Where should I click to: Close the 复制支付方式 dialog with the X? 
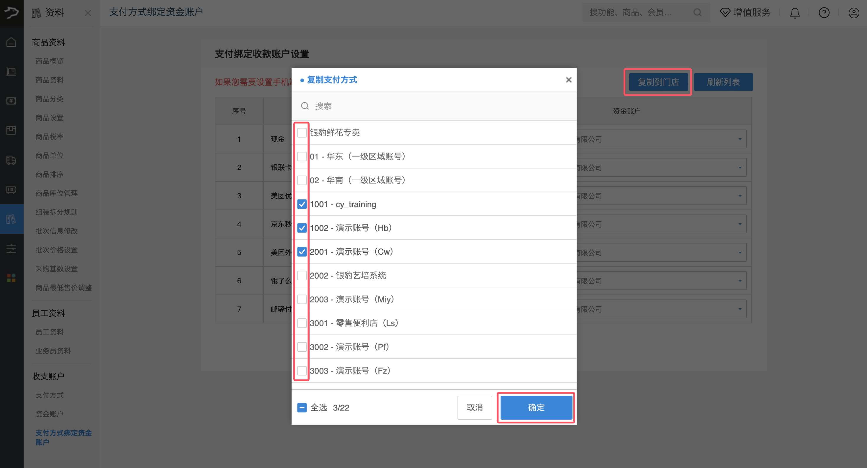tap(568, 80)
